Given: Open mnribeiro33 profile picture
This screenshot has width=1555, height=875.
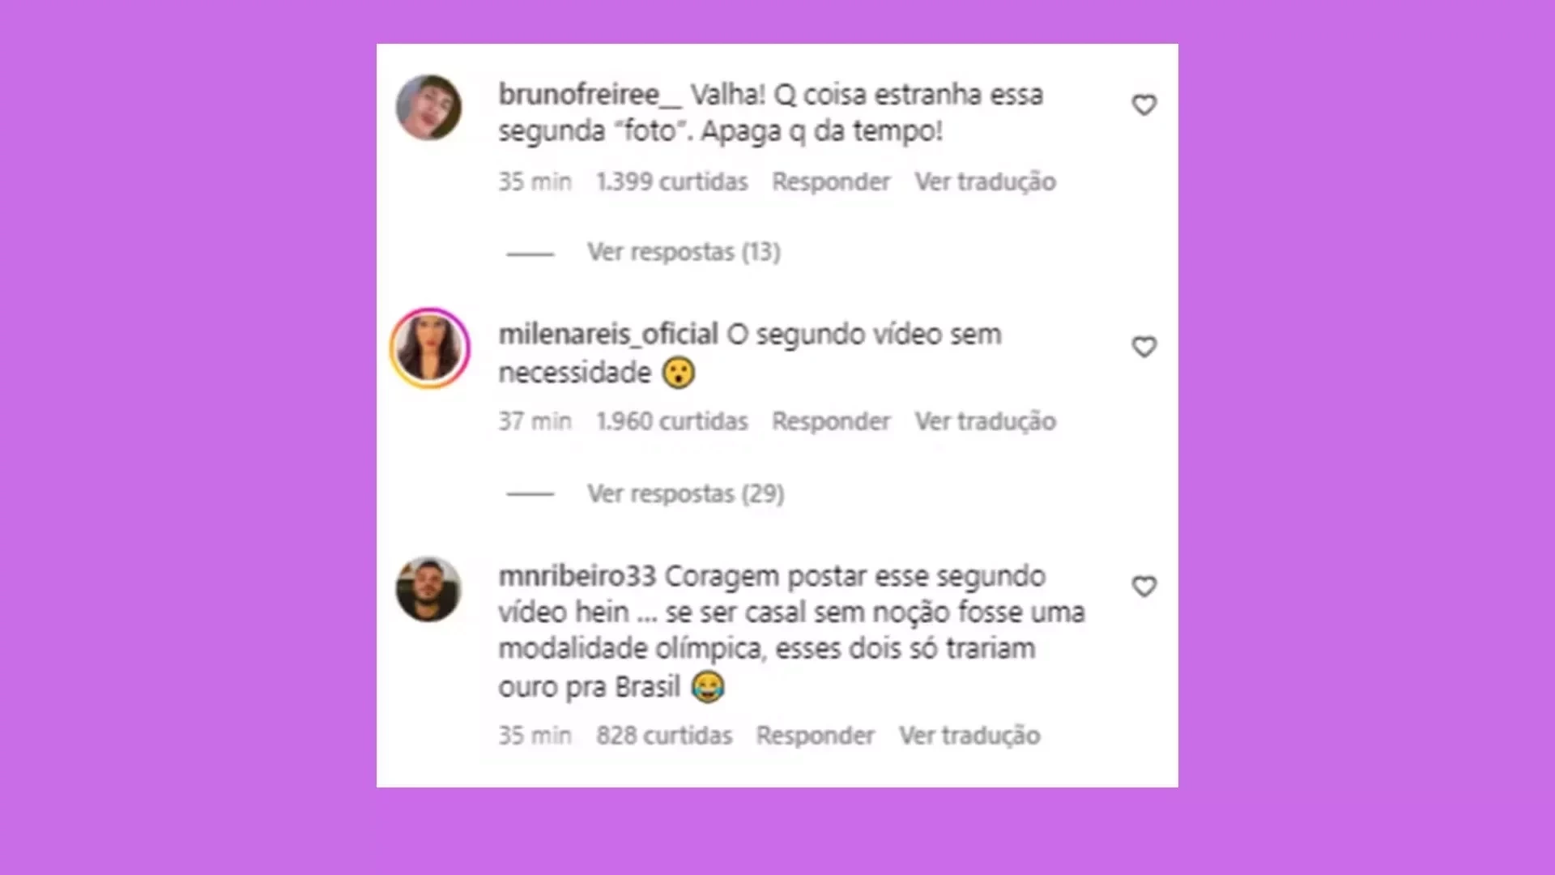Looking at the screenshot, I should (x=428, y=589).
